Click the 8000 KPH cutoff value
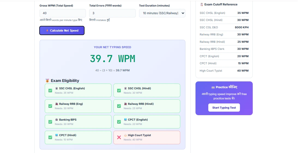 click(x=242, y=27)
